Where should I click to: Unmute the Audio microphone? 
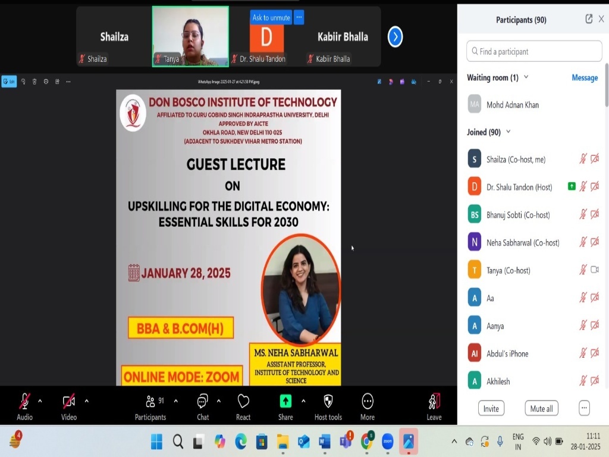24,402
